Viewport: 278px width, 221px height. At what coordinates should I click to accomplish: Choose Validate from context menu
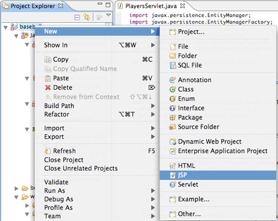[x=97, y=182]
